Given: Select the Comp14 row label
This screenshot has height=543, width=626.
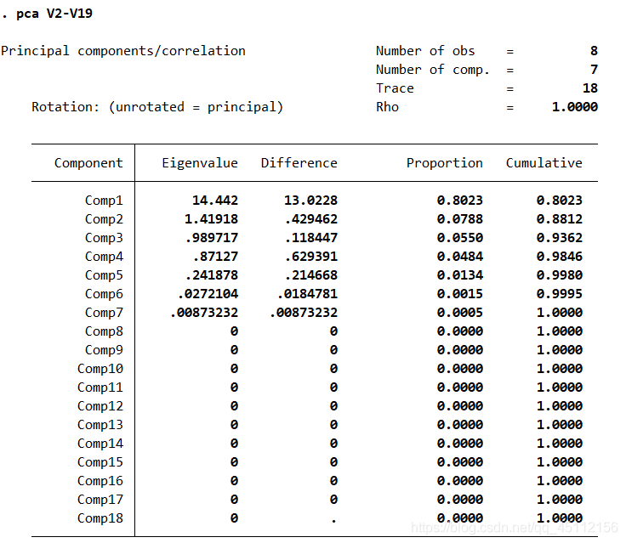Looking at the screenshot, I should 100,444.
